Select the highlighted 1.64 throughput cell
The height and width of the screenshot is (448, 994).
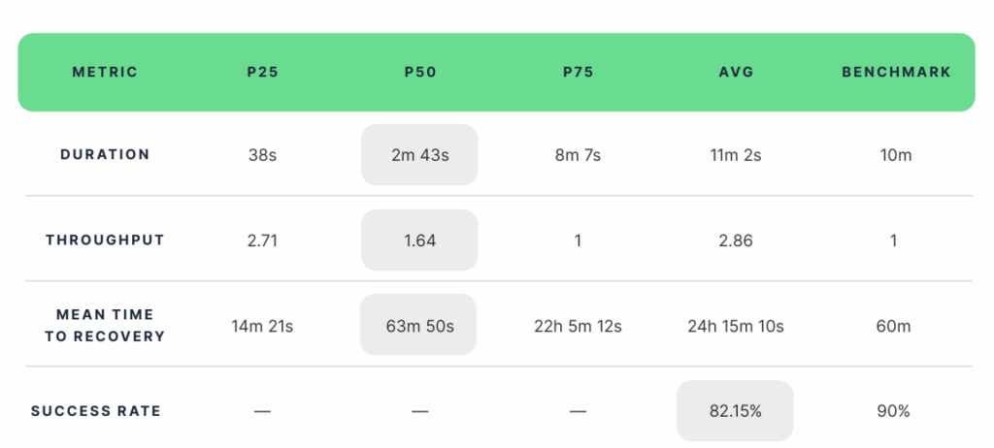coord(419,240)
